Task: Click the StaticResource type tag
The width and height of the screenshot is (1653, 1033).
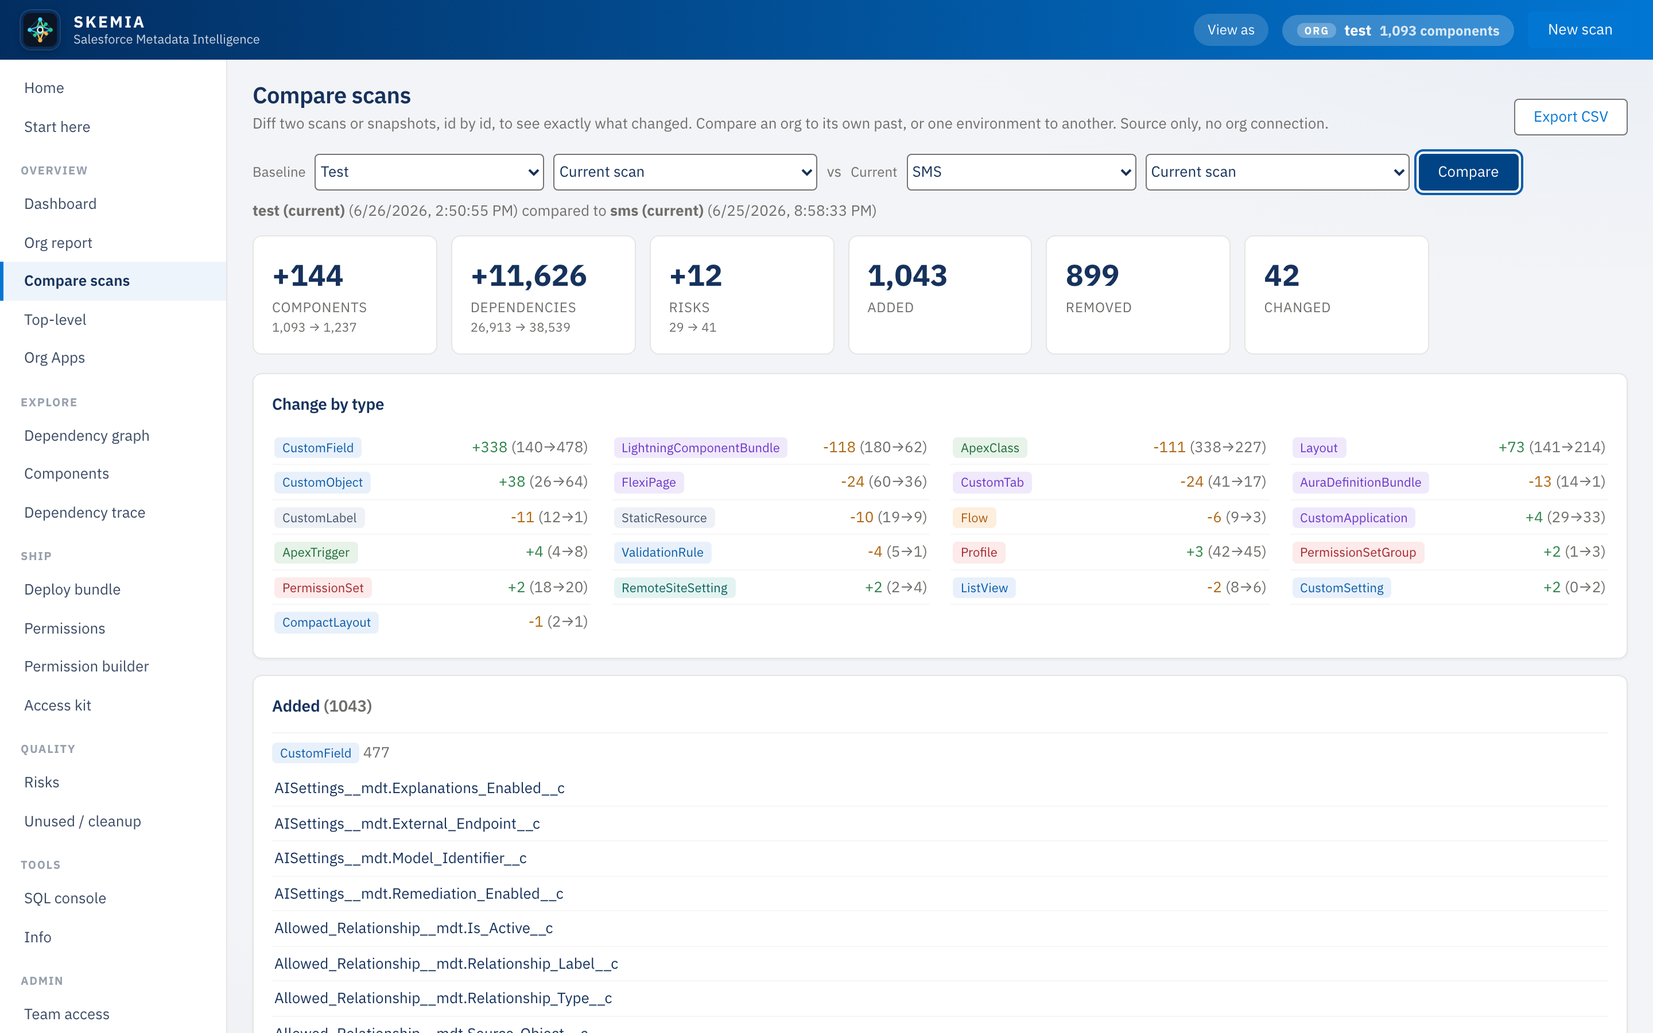Action: click(x=664, y=519)
